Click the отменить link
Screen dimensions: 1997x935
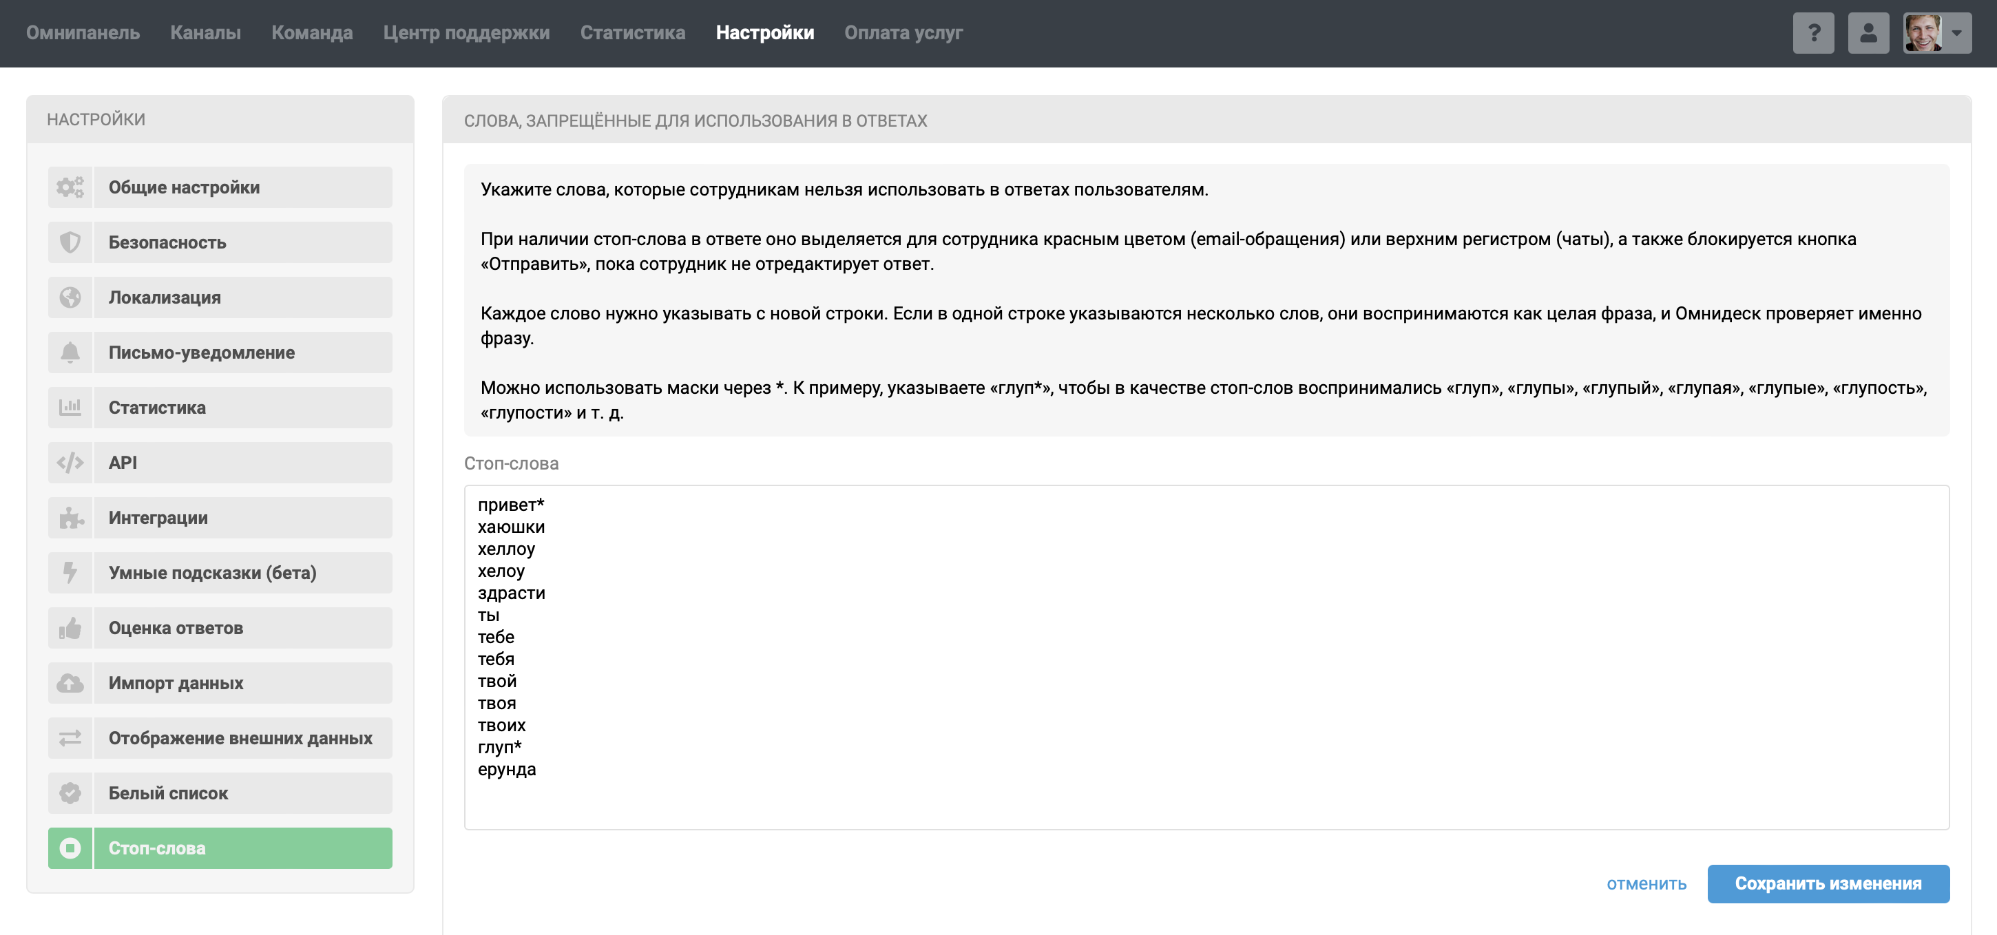[1646, 883]
